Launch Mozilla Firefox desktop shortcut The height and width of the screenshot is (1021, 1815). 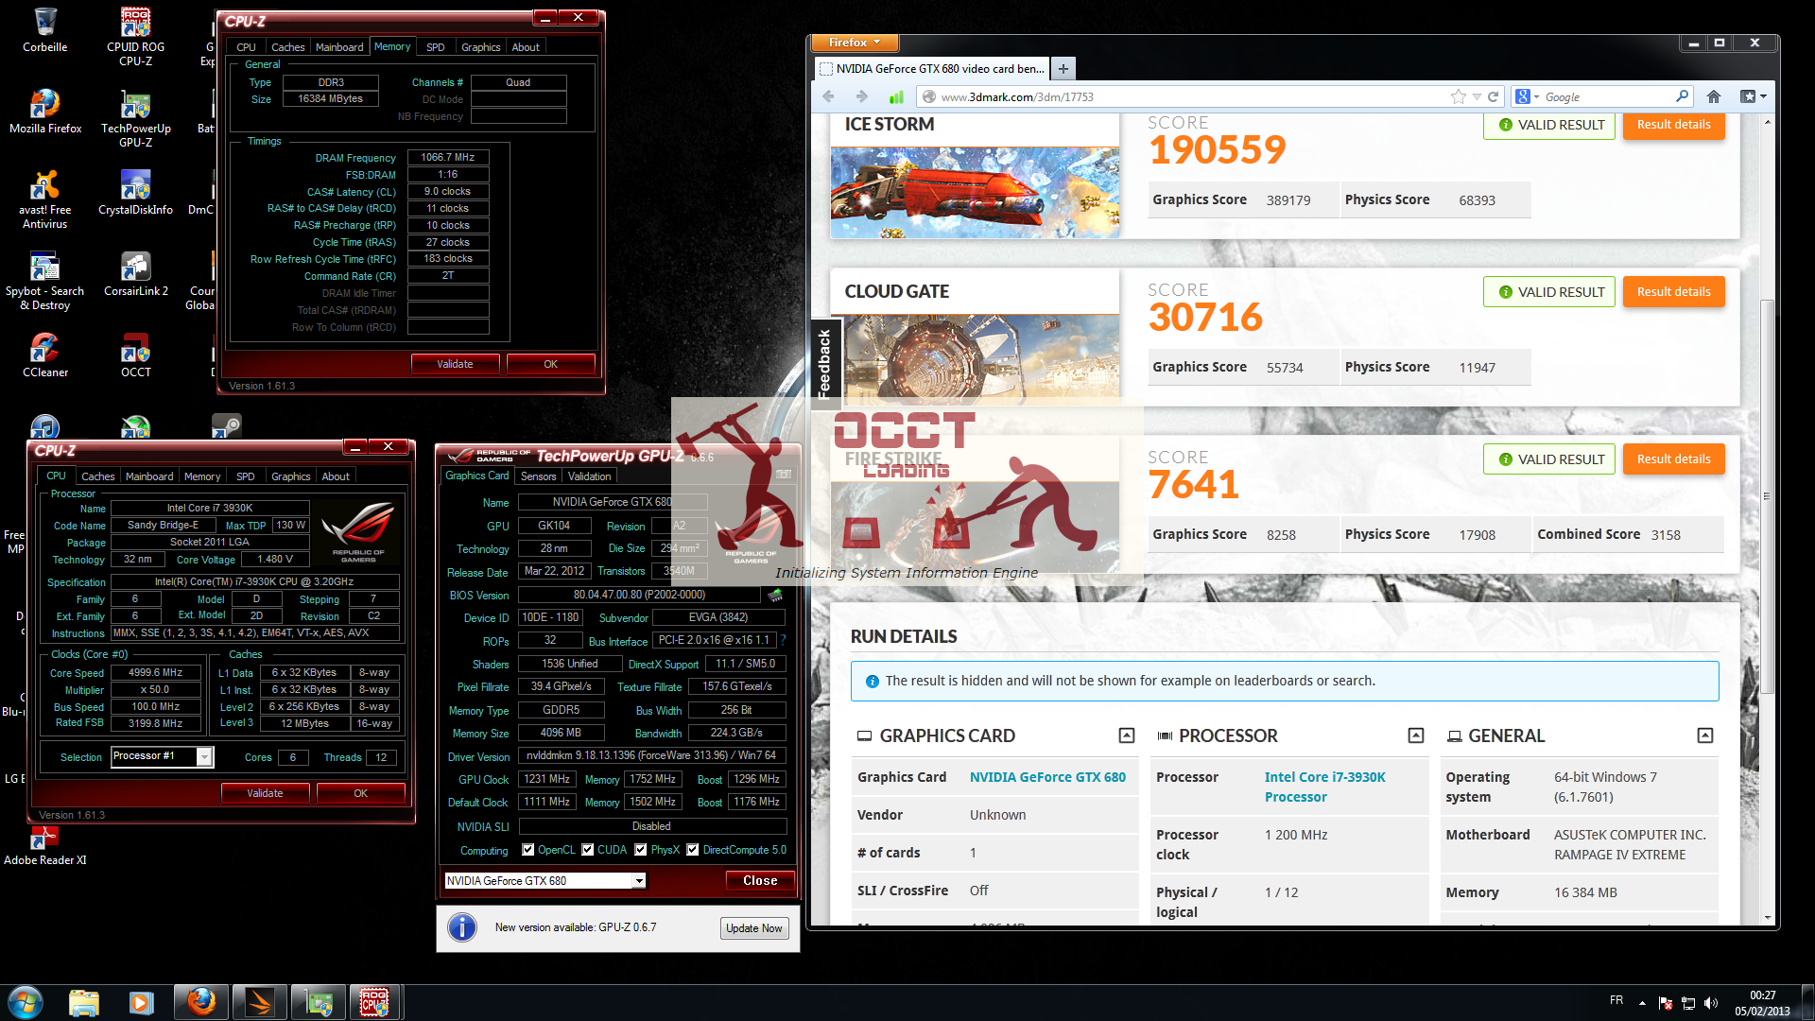click(44, 112)
